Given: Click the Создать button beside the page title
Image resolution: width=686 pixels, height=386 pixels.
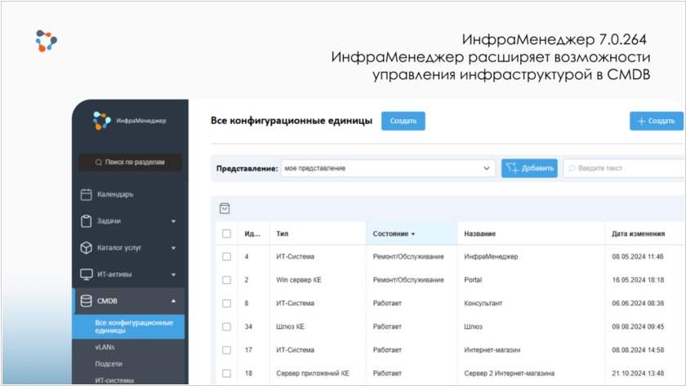Looking at the screenshot, I should click(x=403, y=121).
